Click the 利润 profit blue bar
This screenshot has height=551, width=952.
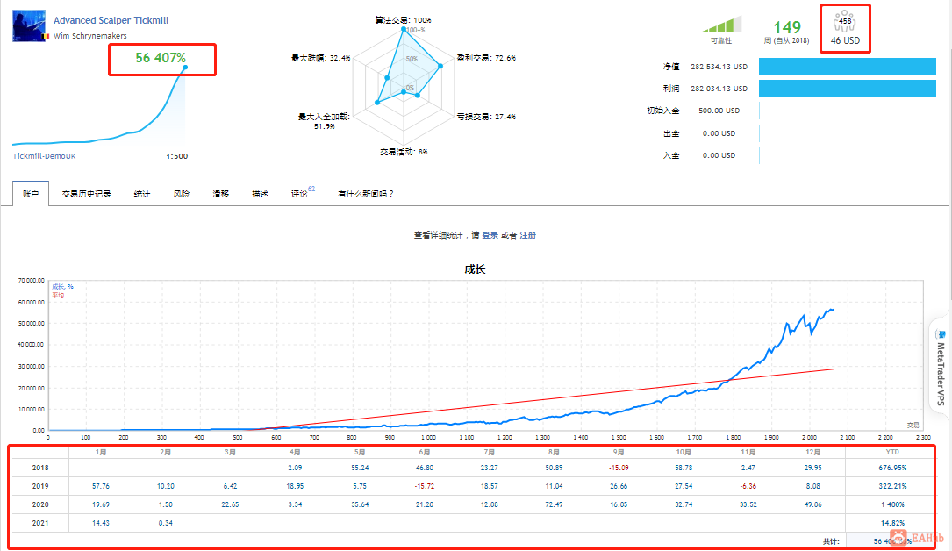click(x=848, y=89)
